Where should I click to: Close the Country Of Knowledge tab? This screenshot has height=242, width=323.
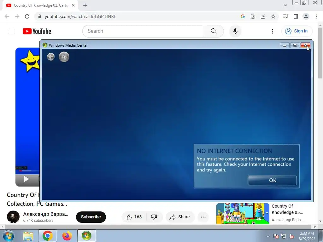(73, 5)
